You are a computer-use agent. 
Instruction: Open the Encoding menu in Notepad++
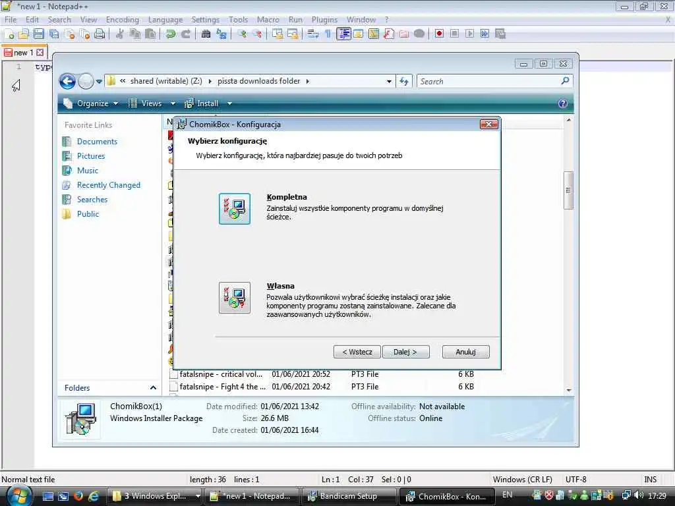click(122, 20)
